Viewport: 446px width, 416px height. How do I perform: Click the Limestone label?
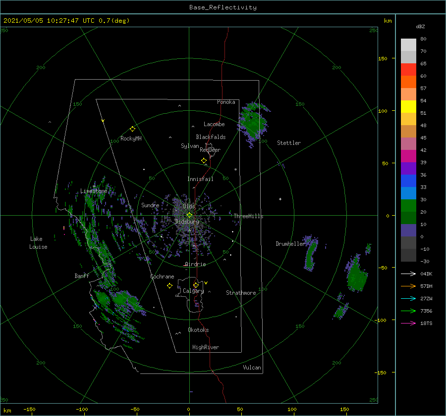94,191
